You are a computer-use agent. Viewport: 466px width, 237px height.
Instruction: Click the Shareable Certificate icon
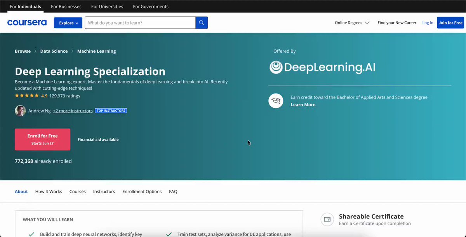(327, 219)
